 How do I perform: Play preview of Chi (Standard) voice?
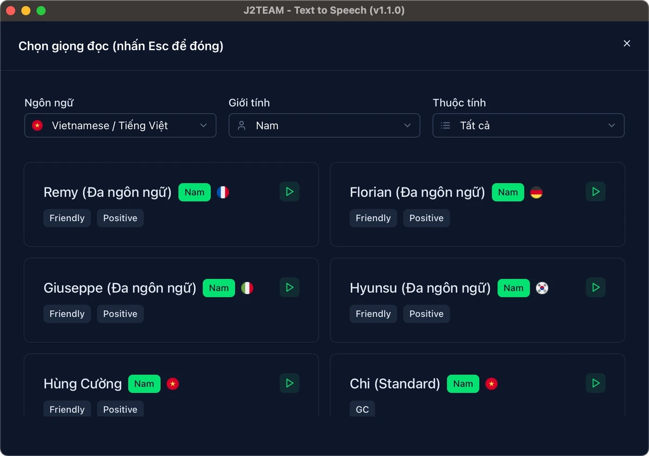point(595,383)
